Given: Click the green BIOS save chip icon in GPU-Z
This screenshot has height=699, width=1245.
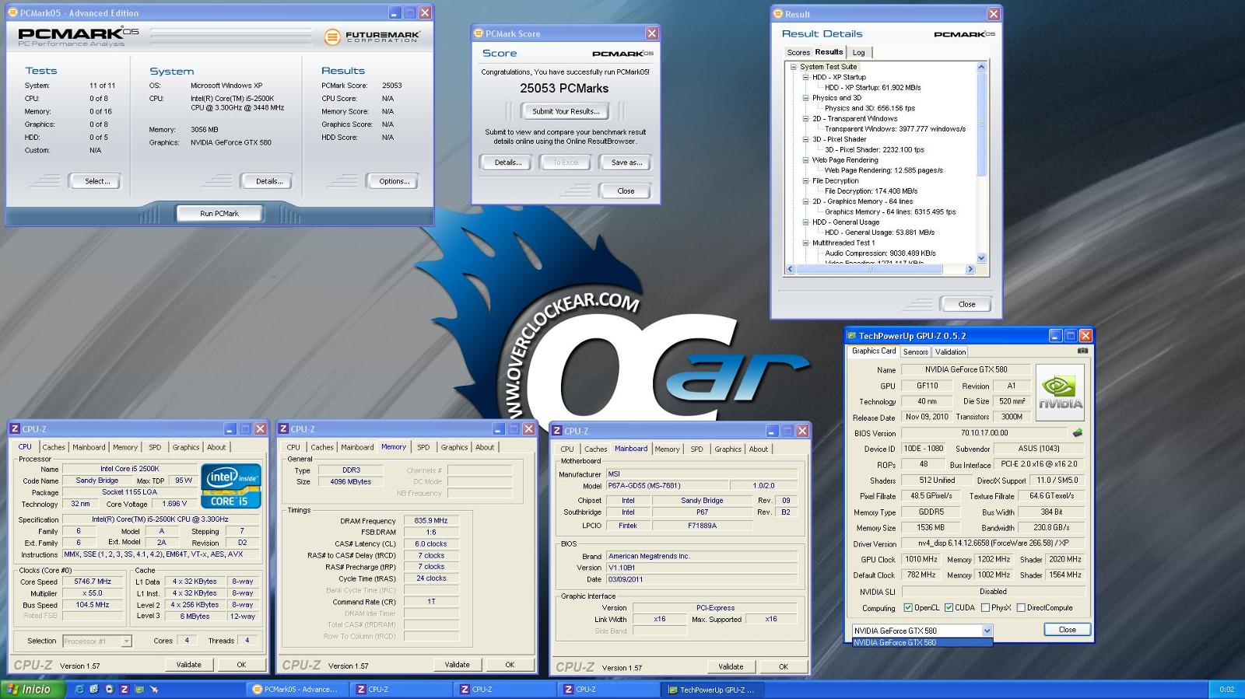Looking at the screenshot, I should click(x=1078, y=433).
